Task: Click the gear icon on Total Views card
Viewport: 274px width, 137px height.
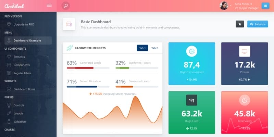Action: point(245,100)
